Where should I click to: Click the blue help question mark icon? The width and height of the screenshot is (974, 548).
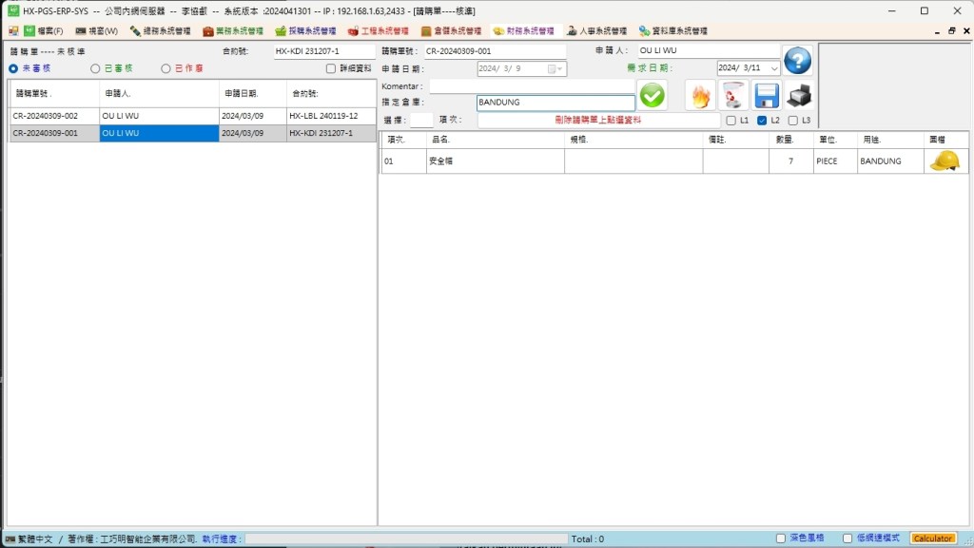pos(797,60)
